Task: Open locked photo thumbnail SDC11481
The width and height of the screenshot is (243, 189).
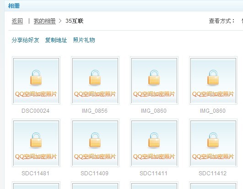Action: point(36,143)
